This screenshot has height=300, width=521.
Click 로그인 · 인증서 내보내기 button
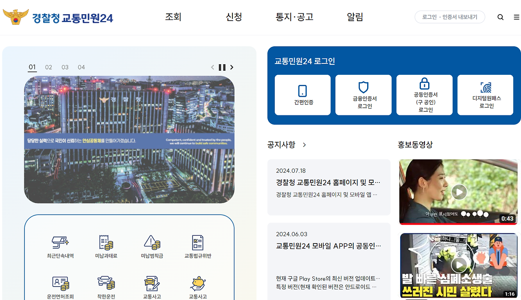450,17
